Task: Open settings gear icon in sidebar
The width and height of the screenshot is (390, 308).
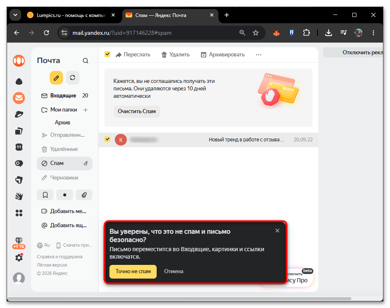Action: (19, 257)
